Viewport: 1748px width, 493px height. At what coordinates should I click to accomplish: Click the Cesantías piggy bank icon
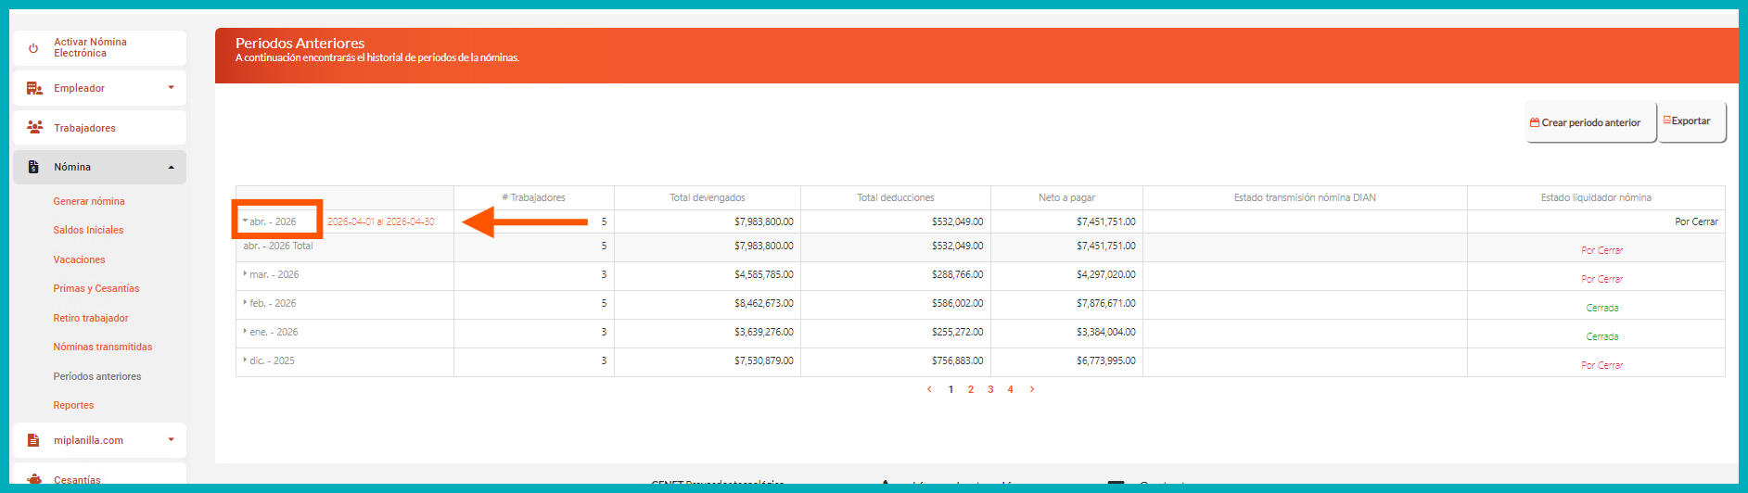coord(34,479)
